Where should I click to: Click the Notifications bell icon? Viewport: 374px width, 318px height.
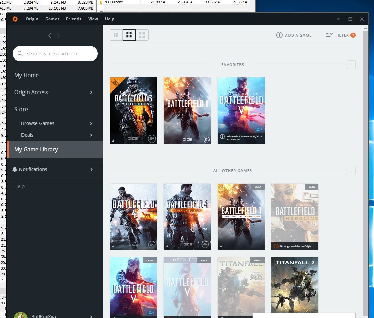(x=15, y=169)
